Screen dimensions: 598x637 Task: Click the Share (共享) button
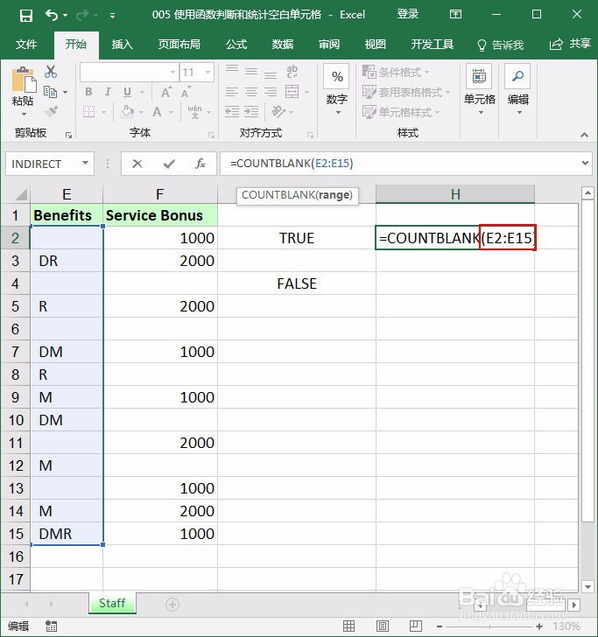point(570,44)
